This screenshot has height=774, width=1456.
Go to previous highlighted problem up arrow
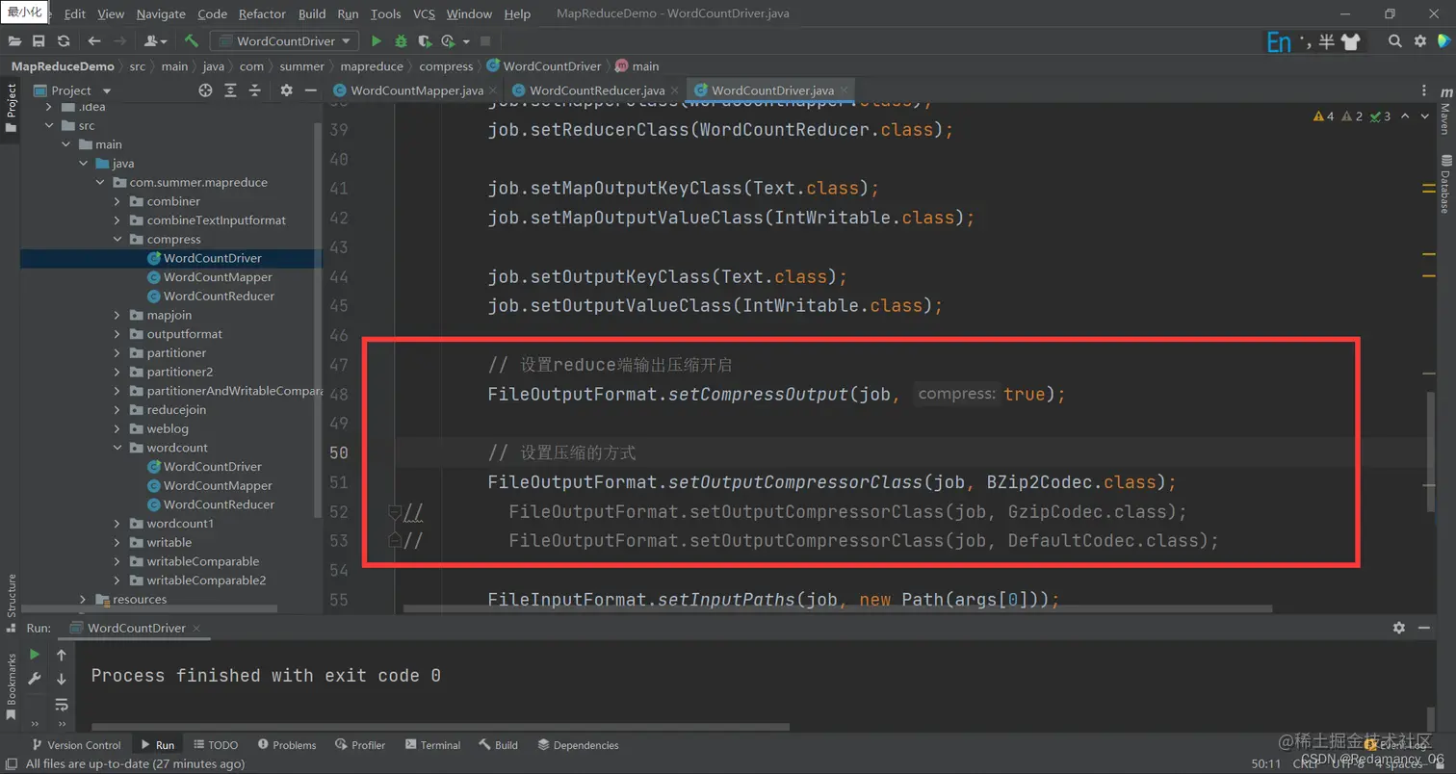(x=1405, y=116)
